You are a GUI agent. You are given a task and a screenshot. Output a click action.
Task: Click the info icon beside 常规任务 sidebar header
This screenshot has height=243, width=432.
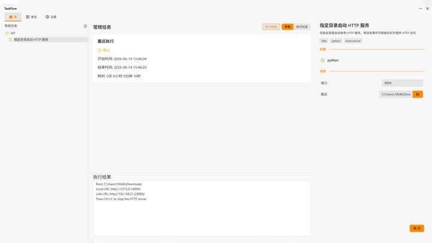pos(85,26)
